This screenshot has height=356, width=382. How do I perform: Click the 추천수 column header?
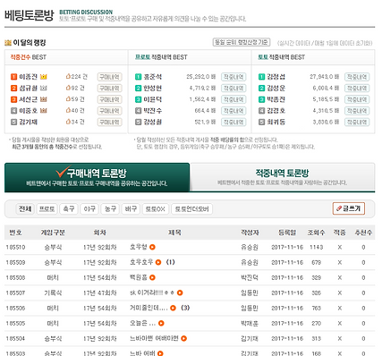pyautogui.click(x=363, y=233)
